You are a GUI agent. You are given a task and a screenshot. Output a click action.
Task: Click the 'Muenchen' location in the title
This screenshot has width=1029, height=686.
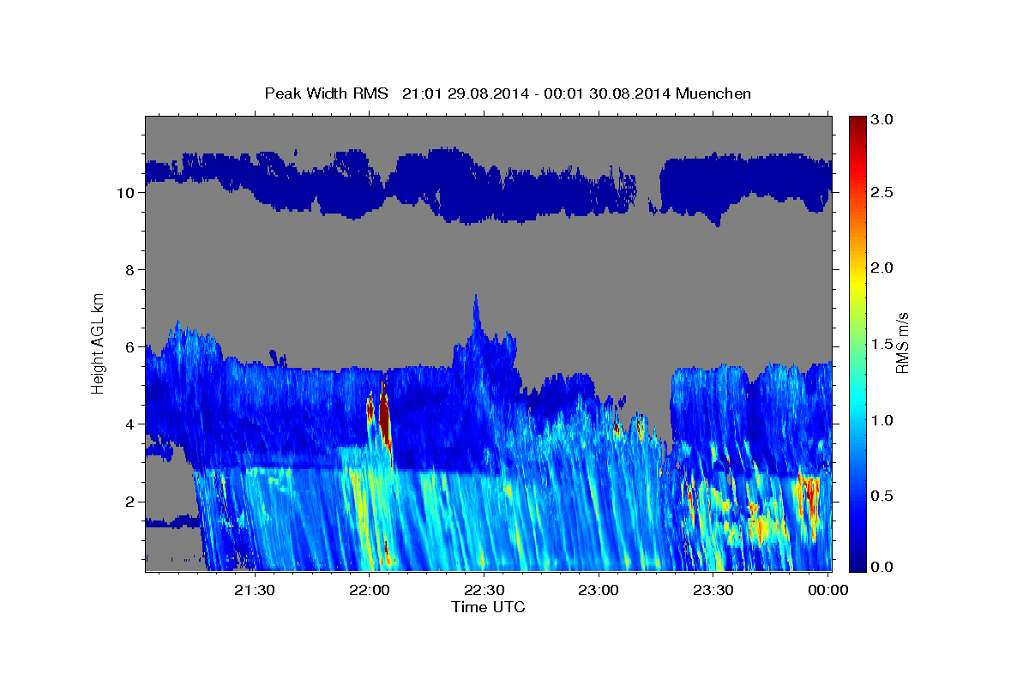[x=713, y=93]
